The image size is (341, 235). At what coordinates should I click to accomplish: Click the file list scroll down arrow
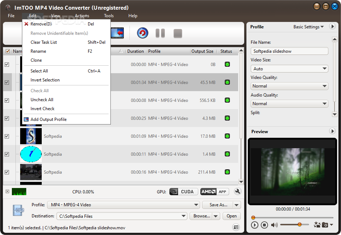[241, 182]
